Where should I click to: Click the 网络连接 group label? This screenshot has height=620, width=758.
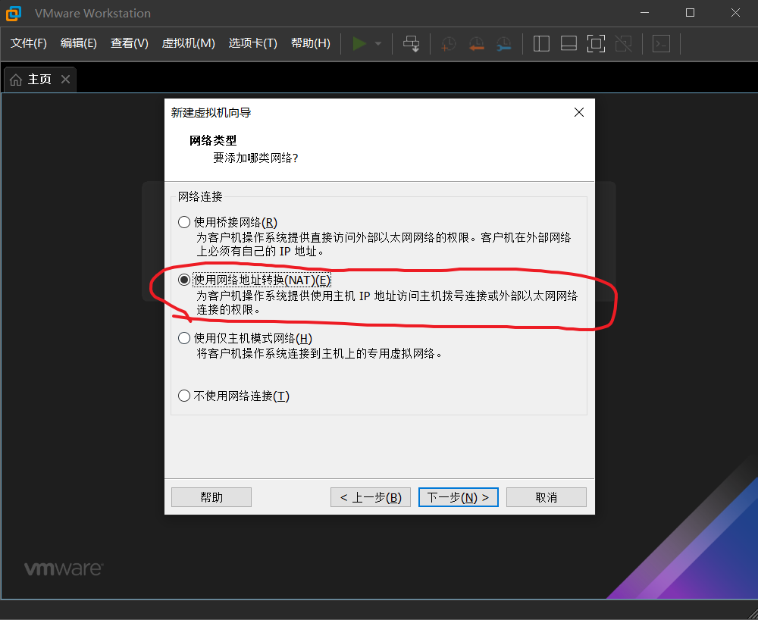click(x=199, y=196)
